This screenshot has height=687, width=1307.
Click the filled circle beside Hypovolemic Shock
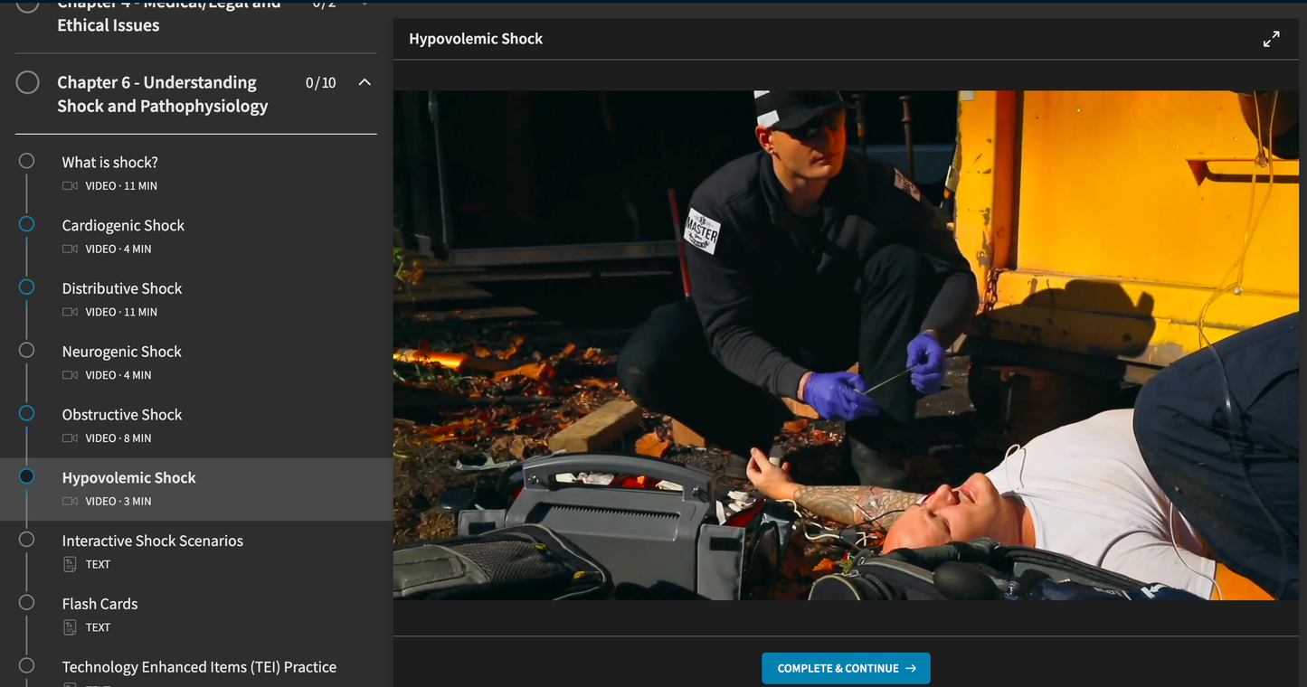pyautogui.click(x=27, y=475)
